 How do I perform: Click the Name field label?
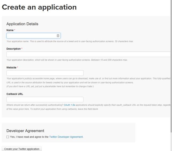[x=10, y=30]
